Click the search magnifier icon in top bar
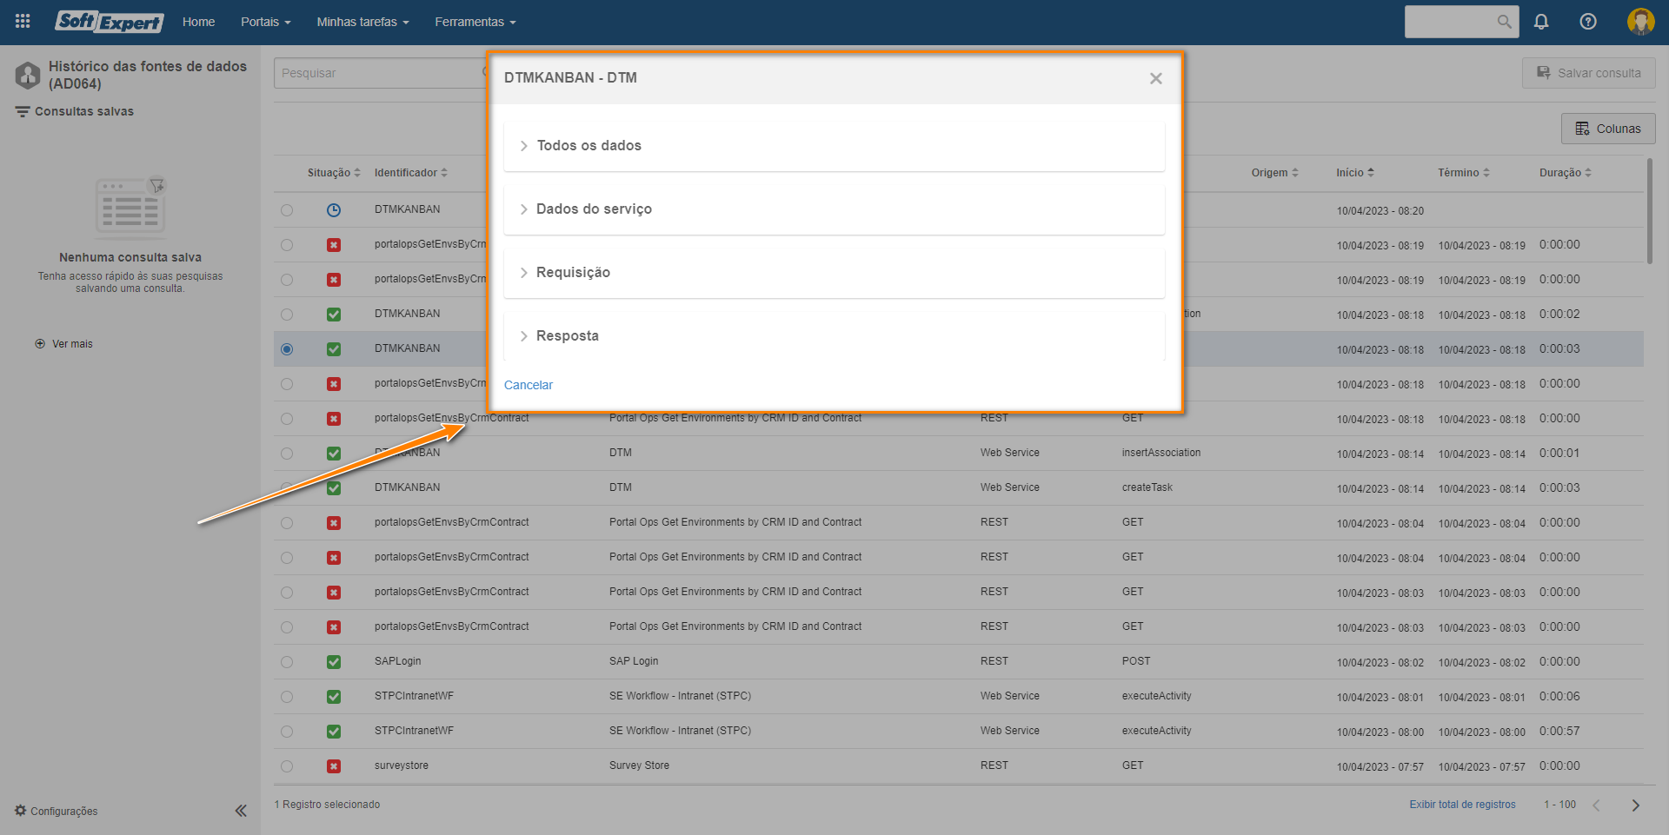The image size is (1669, 835). pos(1504,22)
